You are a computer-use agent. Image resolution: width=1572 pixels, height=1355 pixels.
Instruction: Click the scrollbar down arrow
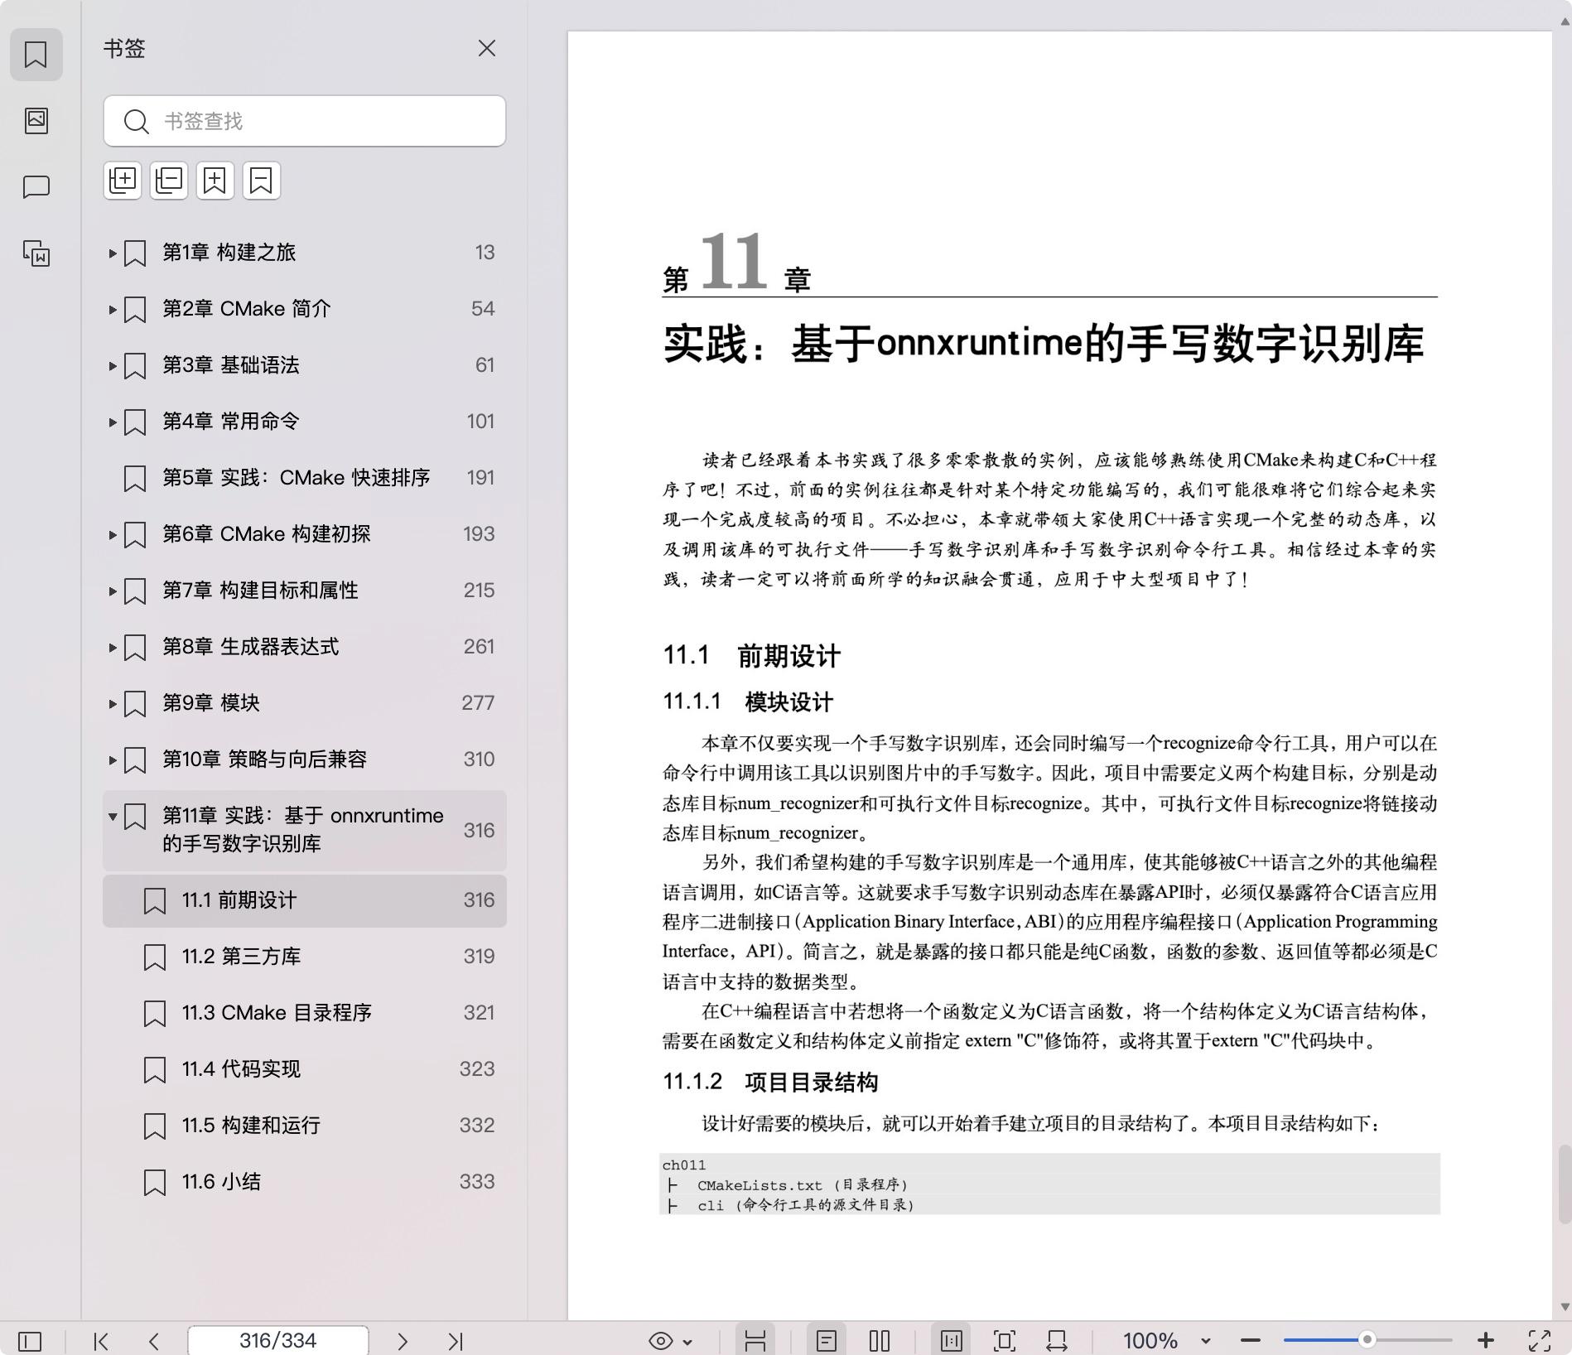point(1565,1307)
